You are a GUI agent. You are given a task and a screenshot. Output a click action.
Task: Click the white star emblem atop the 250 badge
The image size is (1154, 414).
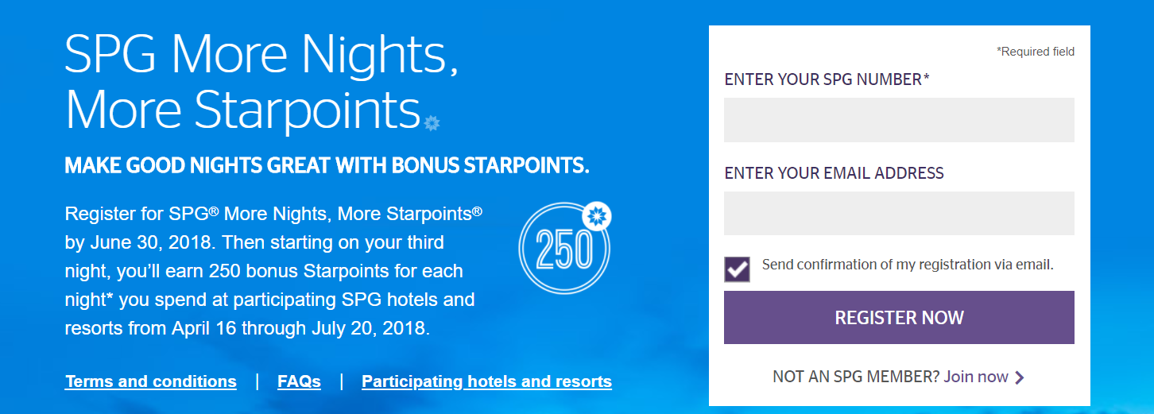(x=595, y=216)
